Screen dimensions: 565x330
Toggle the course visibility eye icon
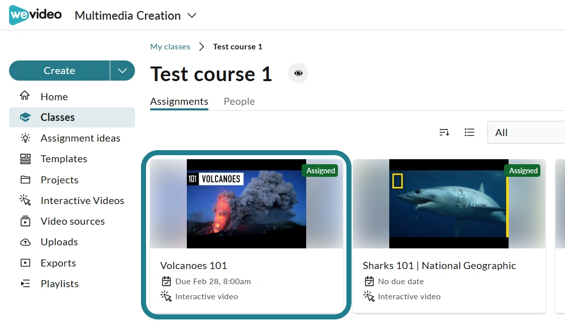coord(298,73)
